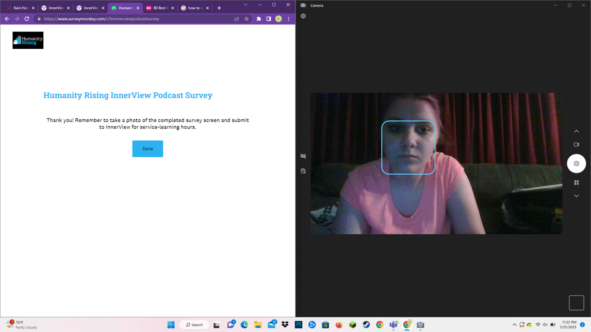This screenshot has height=332, width=591.
Task: Switch to the Kairi Harr browser tab
Action: [x=21, y=8]
